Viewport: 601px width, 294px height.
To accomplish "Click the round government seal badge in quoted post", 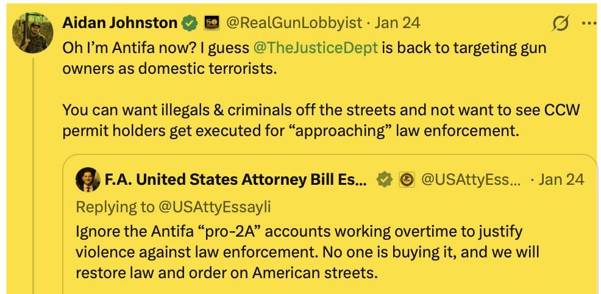I will 405,180.
